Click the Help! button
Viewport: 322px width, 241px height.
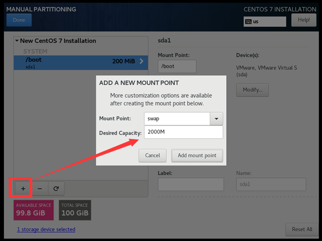click(304, 20)
